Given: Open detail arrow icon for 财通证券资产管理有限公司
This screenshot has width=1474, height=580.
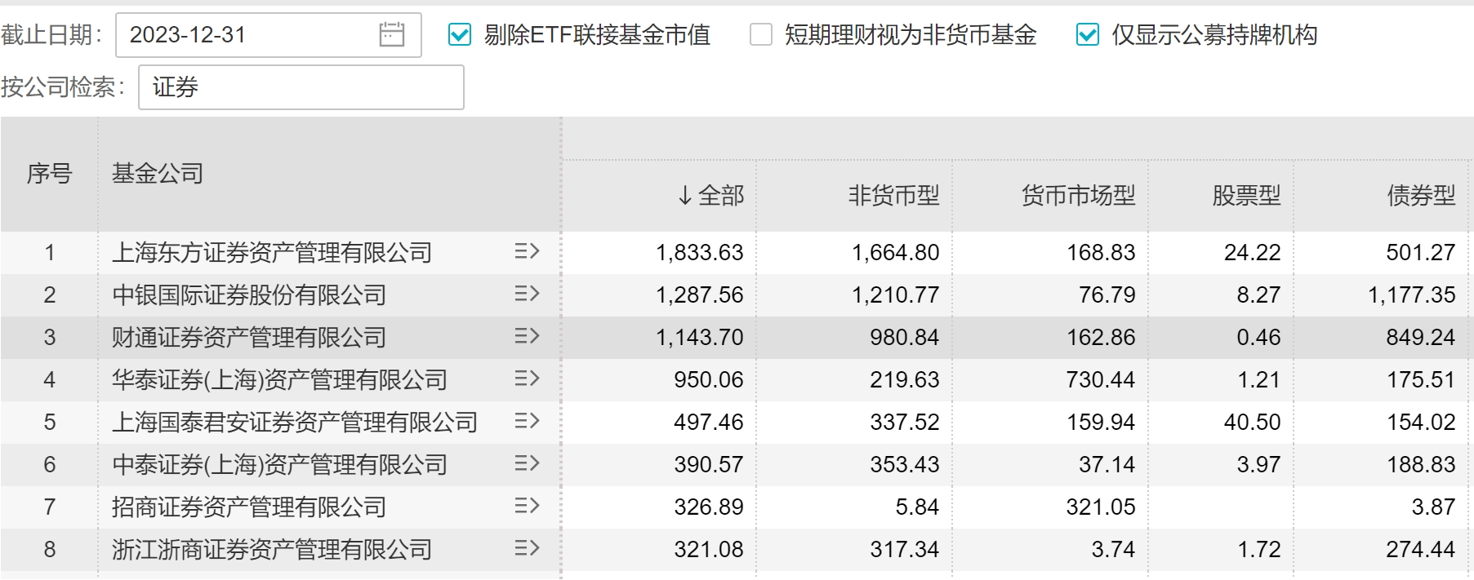Looking at the screenshot, I should pyautogui.click(x=527, y=336).
